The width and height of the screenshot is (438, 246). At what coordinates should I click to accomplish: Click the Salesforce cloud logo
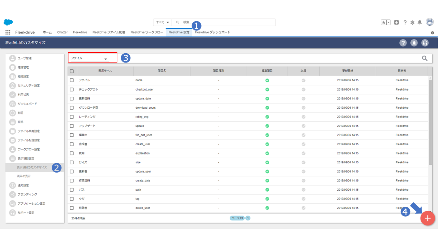[8, 22]
